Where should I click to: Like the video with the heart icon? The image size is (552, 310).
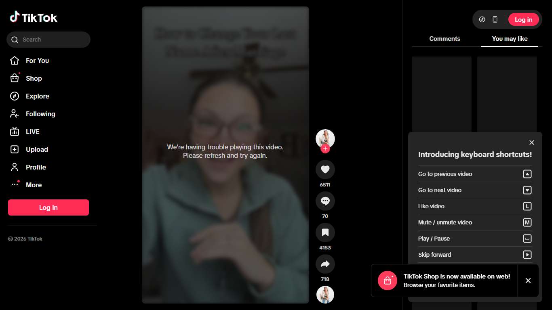325,170
